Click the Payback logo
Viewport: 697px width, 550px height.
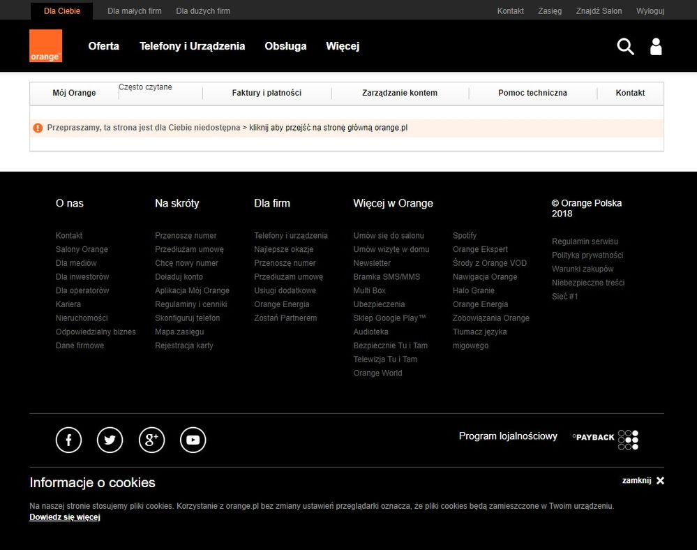605,438
